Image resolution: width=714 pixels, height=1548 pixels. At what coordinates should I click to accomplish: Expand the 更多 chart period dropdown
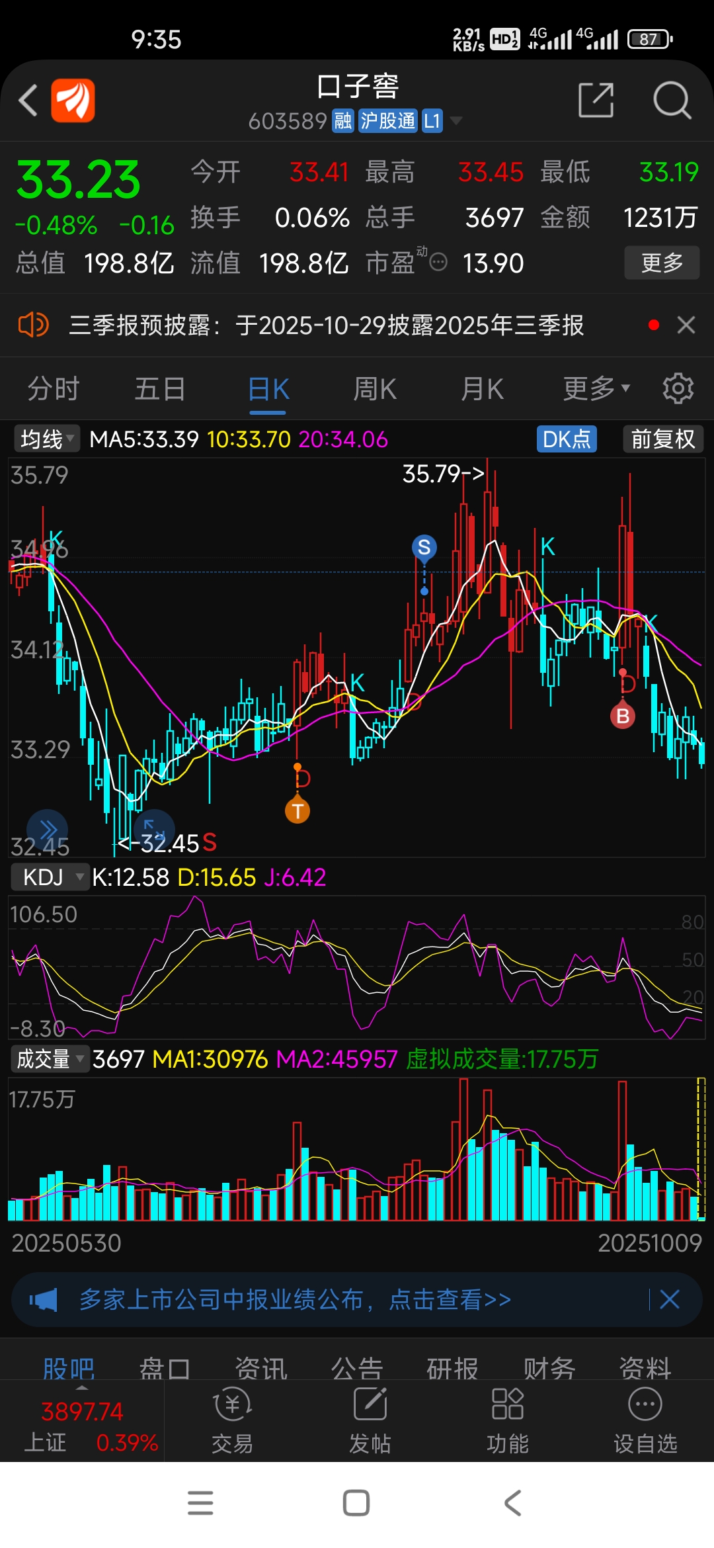pyautogui.click(x=597, y=388)
